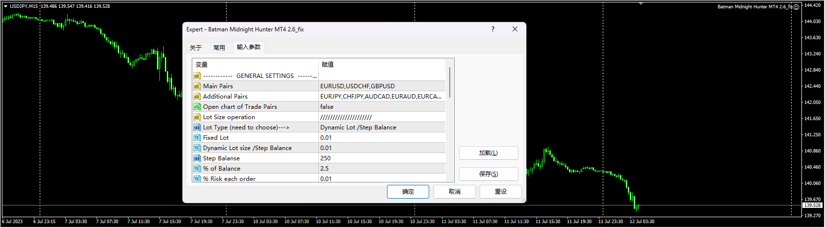Select the Main Pairs variable name

[218, 86]
